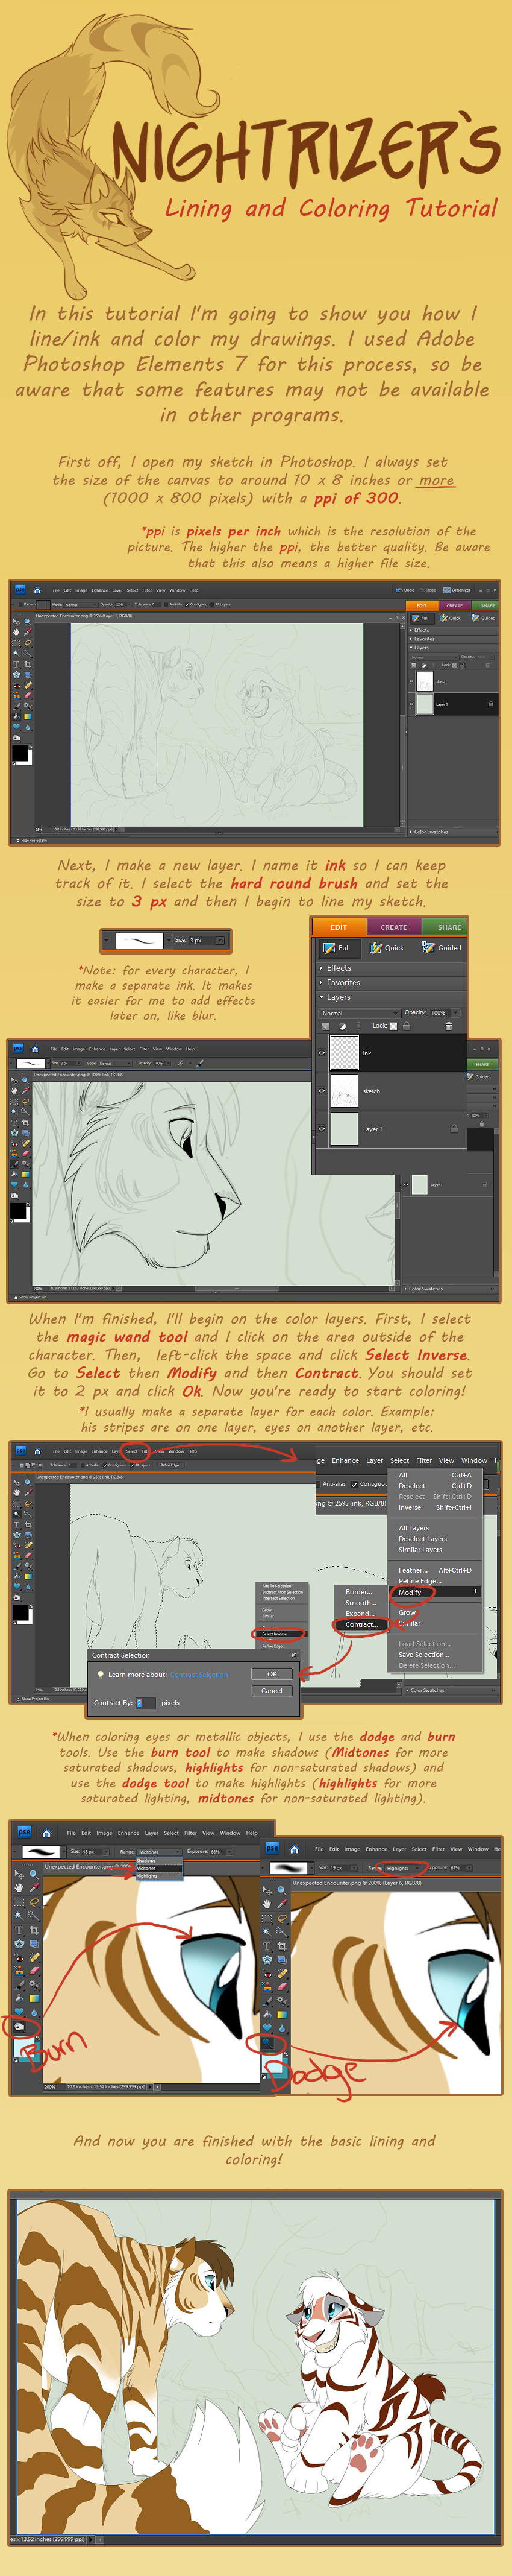
Task: Delete the layer with the trash icon
Action: click(x=448, y=1025)
